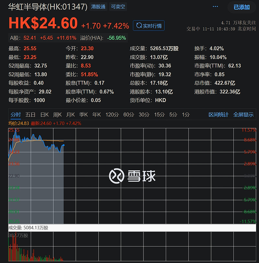Switch to the 日K chart tab
This screenshot has height=263, width=259.
44,115
